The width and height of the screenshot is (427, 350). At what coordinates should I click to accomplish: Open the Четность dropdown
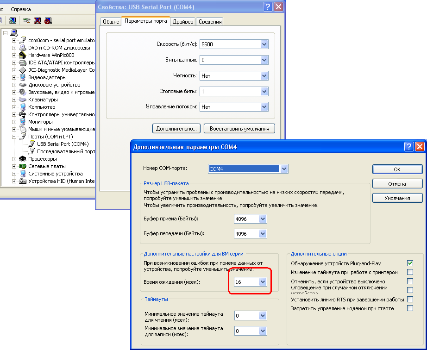click(x=264, y=75)
